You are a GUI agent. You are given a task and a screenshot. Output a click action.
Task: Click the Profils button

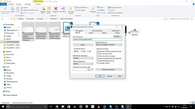(83, 45)
